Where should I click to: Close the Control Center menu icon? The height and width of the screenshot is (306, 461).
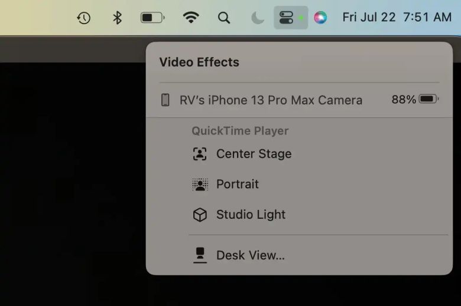click(287, 18)
